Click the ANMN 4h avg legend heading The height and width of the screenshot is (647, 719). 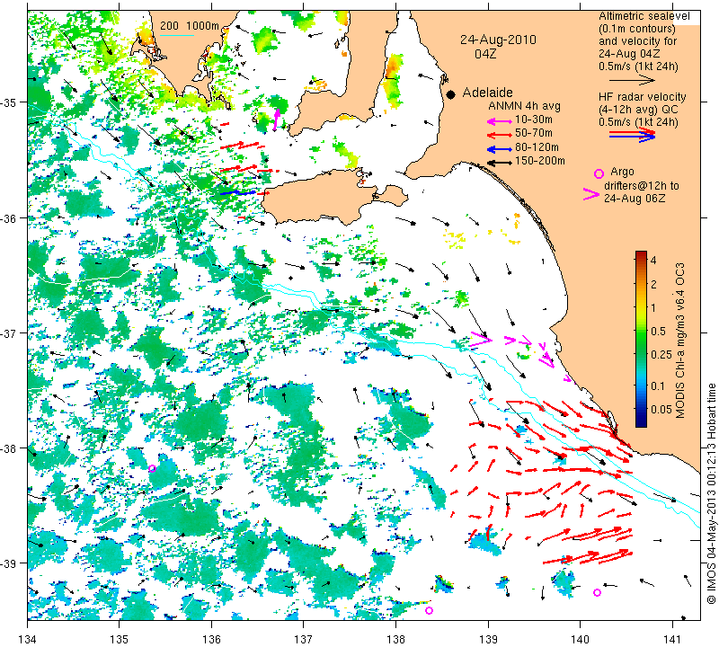[524, 106]
